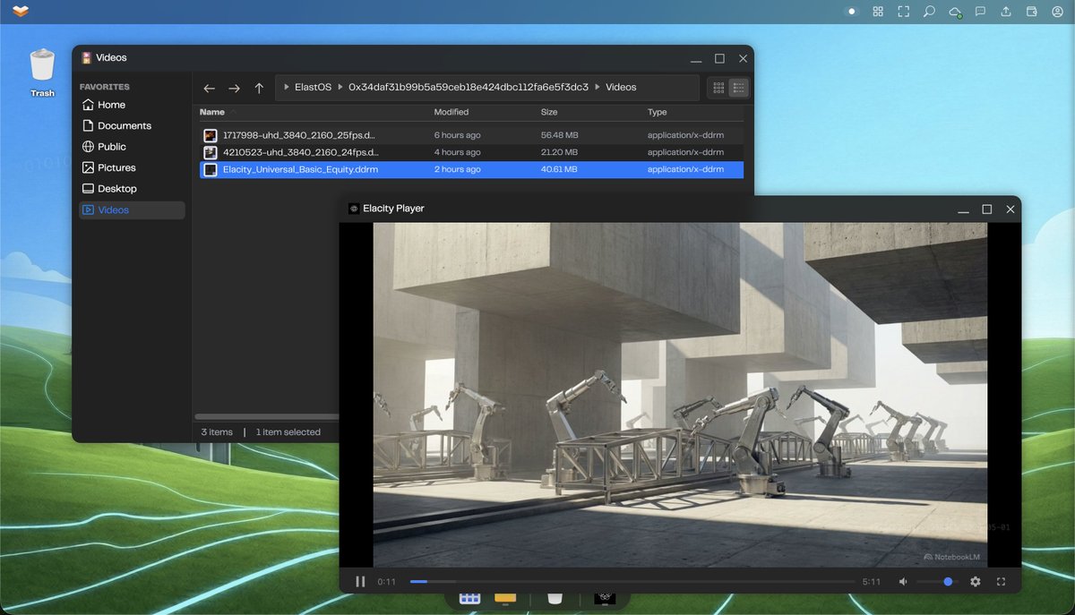
Task: Sort files by Name column
Action: click(x=212, y=112)
